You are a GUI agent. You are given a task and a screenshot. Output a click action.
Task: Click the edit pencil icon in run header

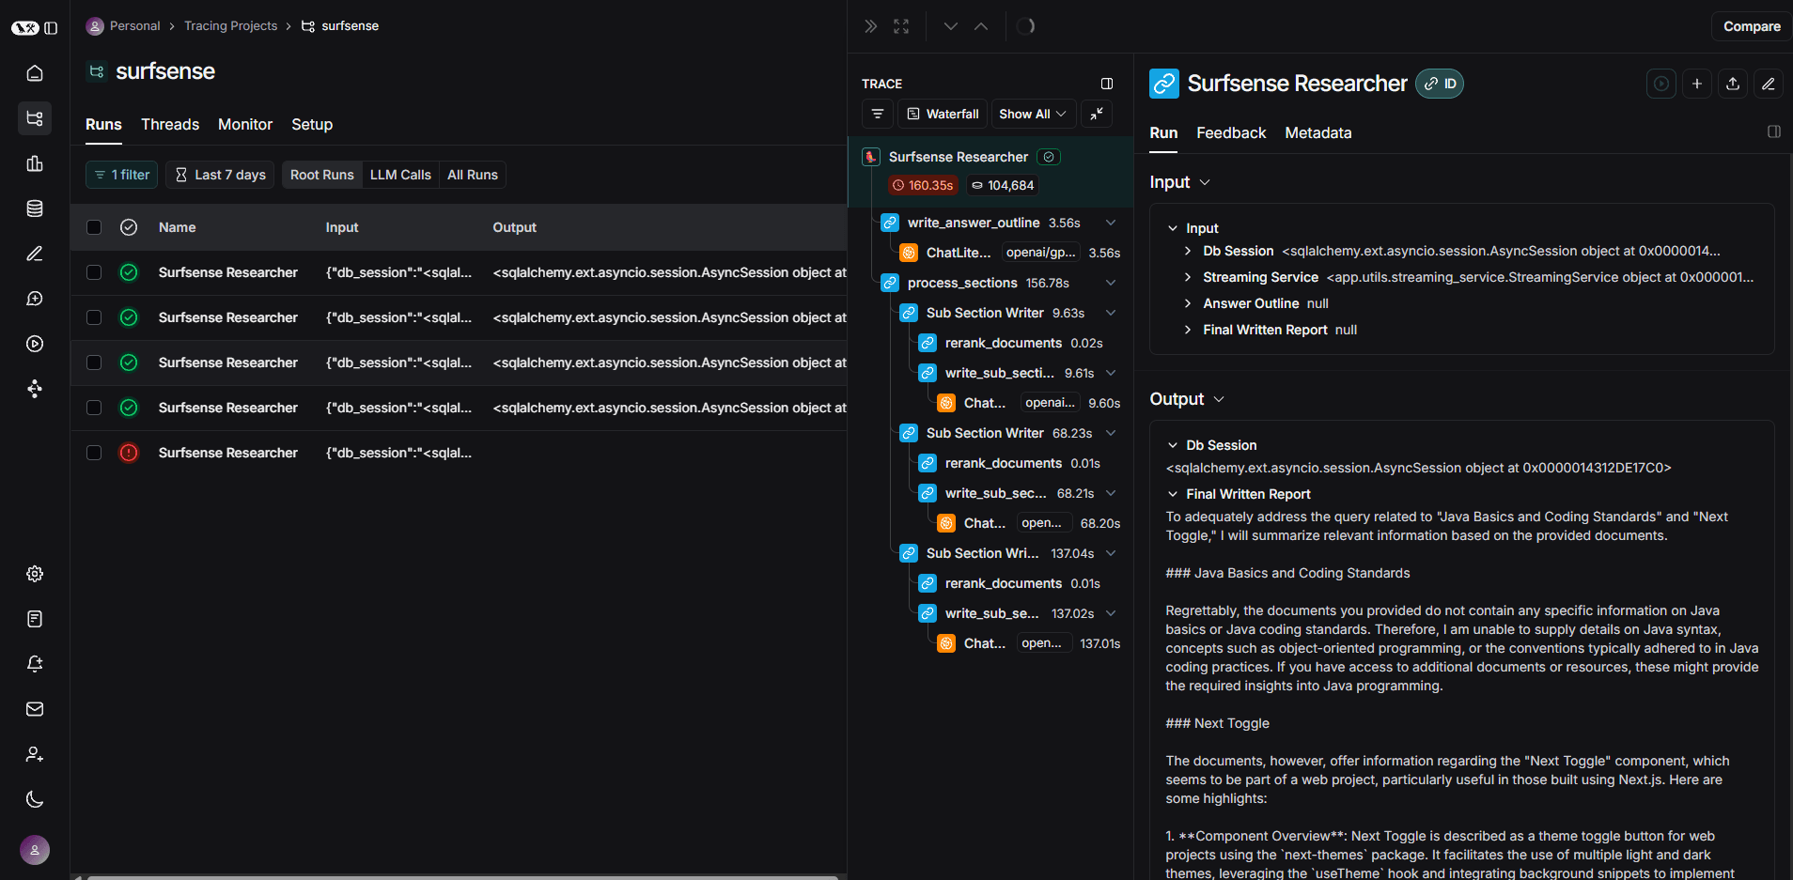pos(1768,84)
